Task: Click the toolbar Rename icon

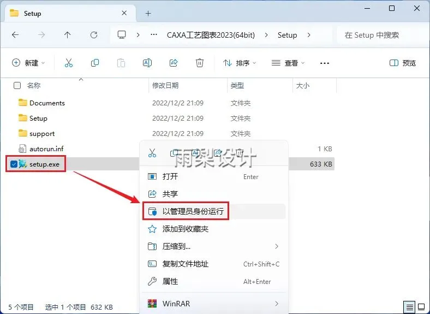Action: 147,63
